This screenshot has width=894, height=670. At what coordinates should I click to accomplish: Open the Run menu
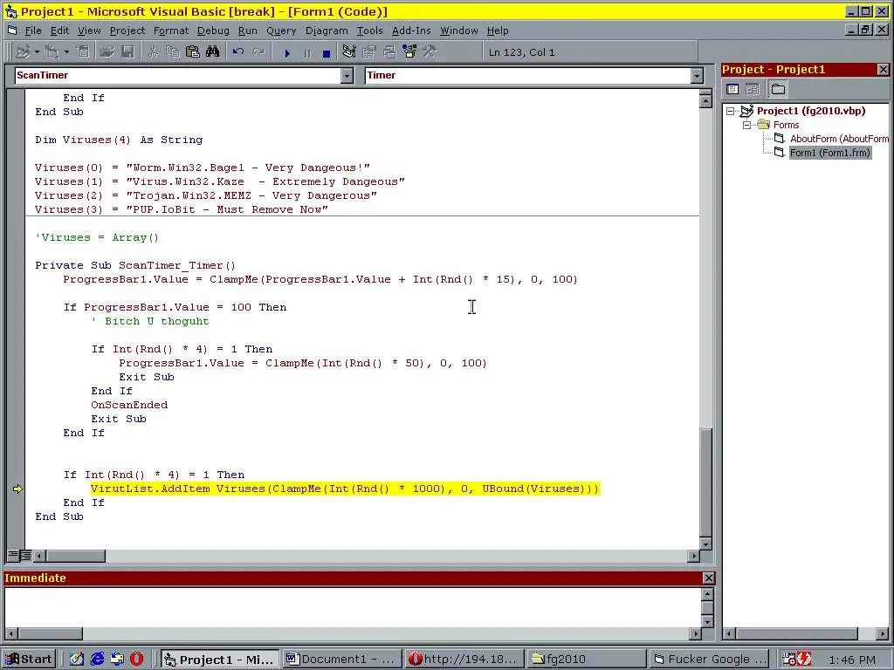[x=247, y=31]
